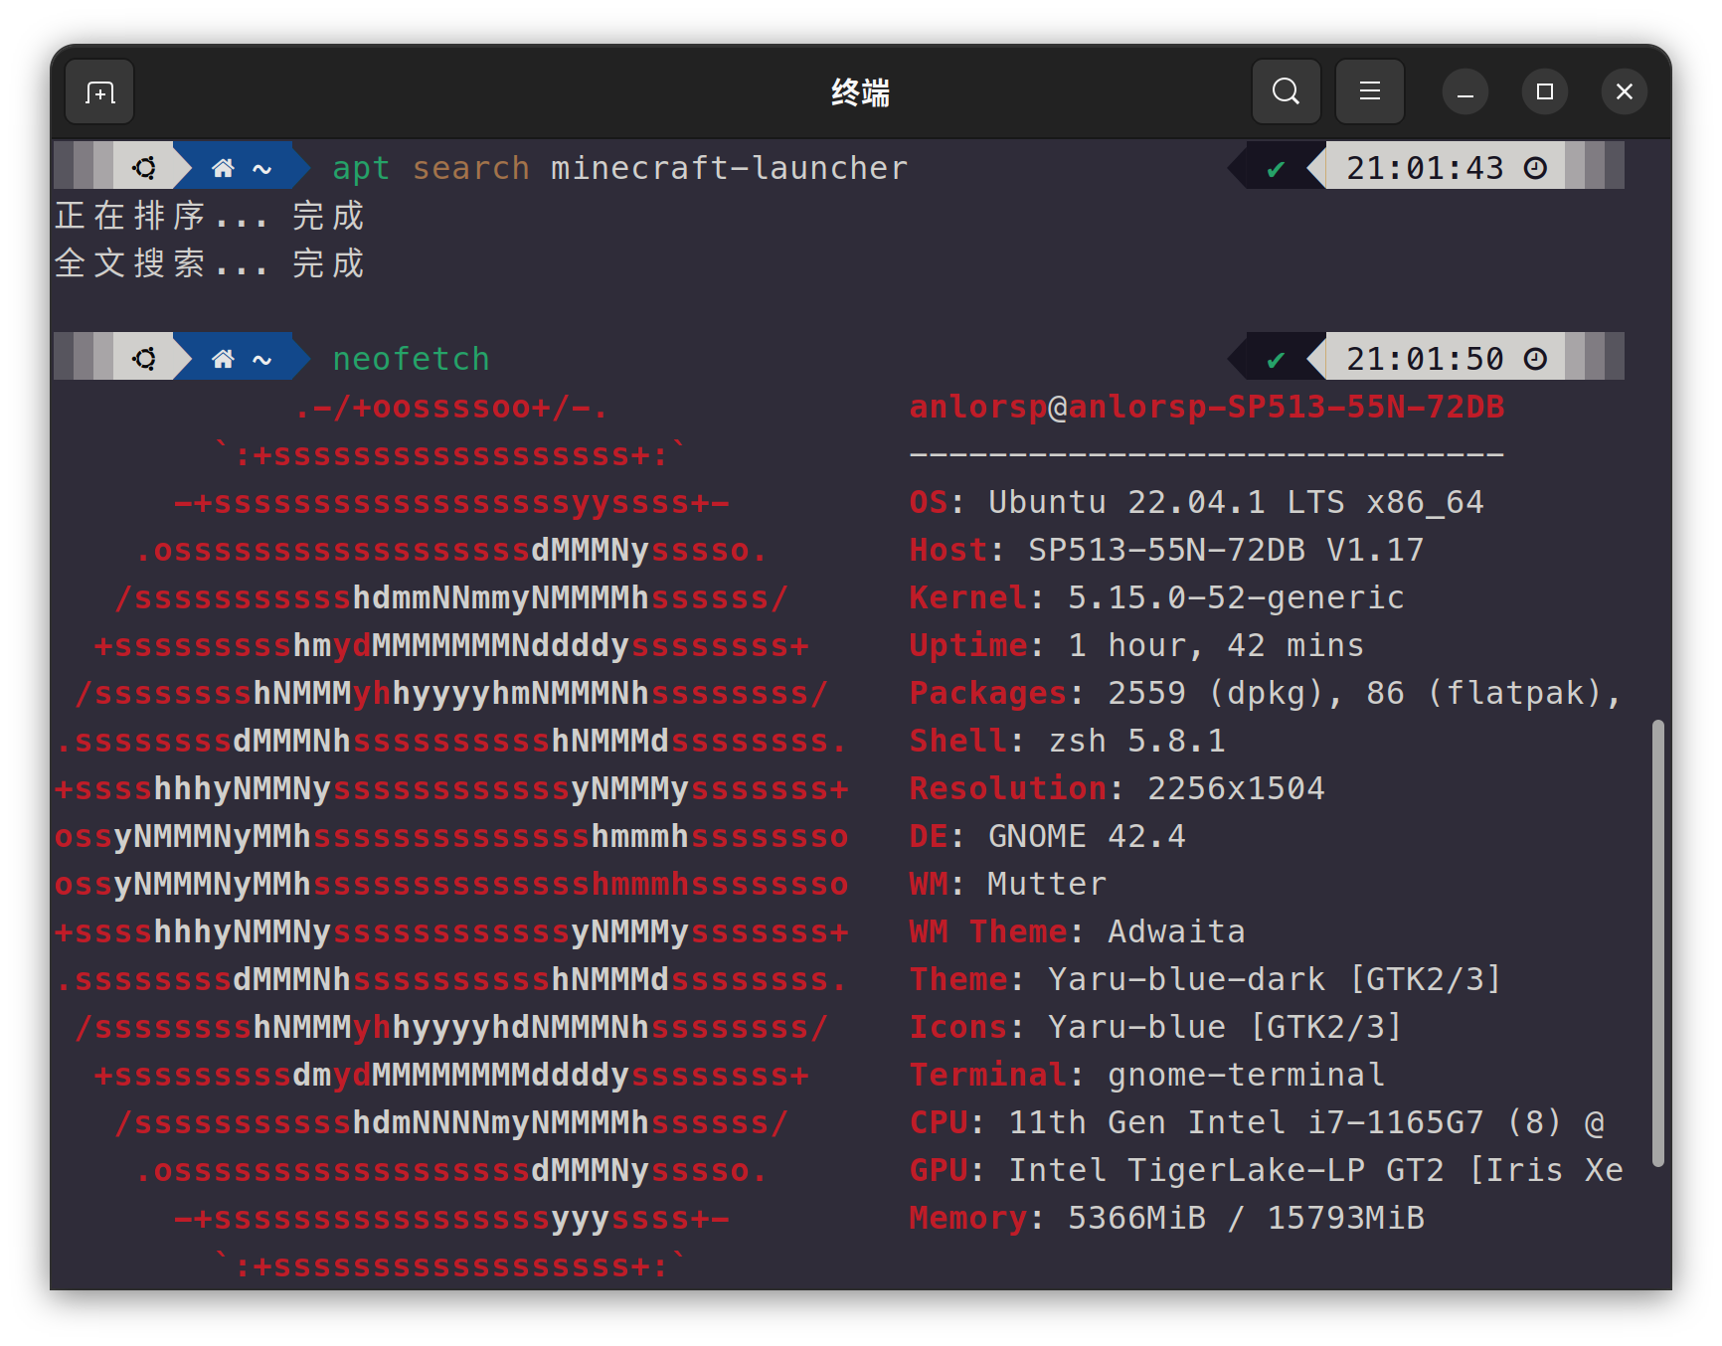This screenshot has height=1346, width=1722.
Task: Click the green checkmark beside 21:01:50
Action: [x=1276, y=360]
